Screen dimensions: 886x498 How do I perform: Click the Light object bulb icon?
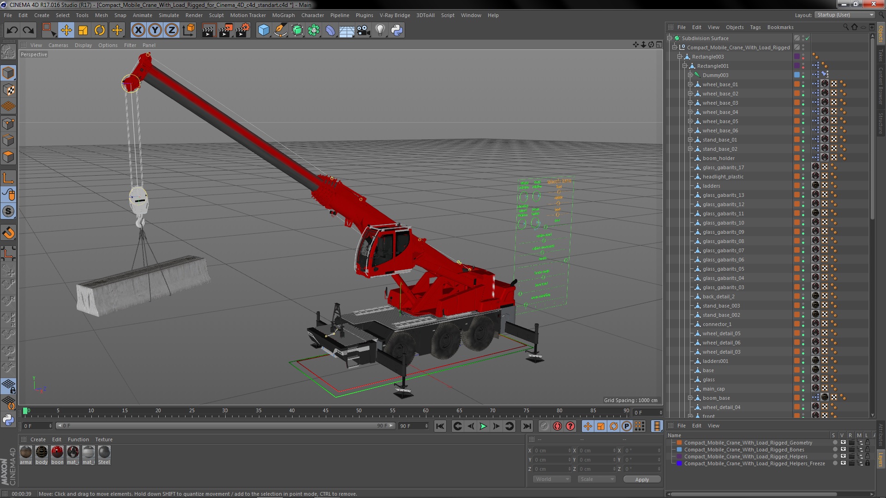[x=380, y=30]
